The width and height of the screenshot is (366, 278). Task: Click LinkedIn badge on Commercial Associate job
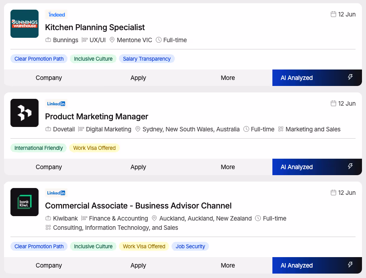[56, 193]
